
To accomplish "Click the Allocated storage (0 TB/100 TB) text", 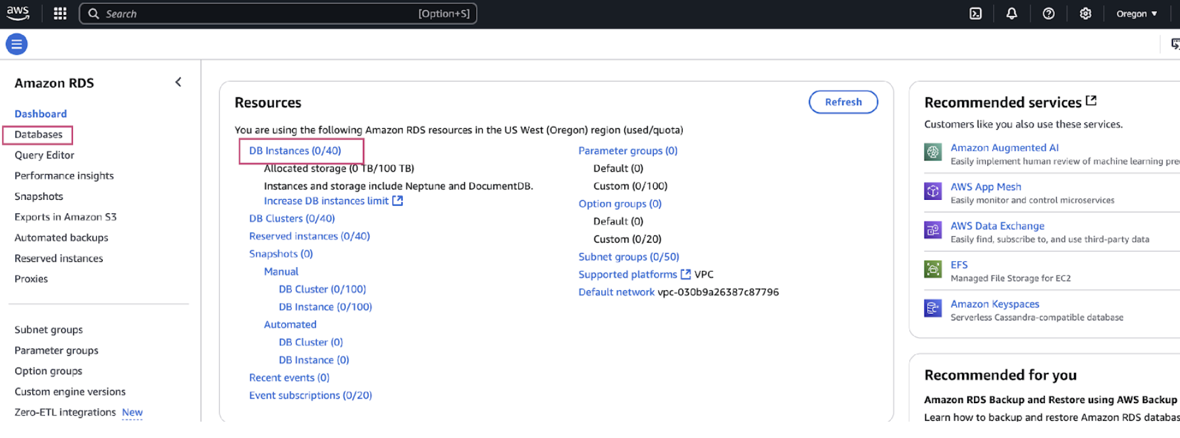I will click(x=339, y=168).
